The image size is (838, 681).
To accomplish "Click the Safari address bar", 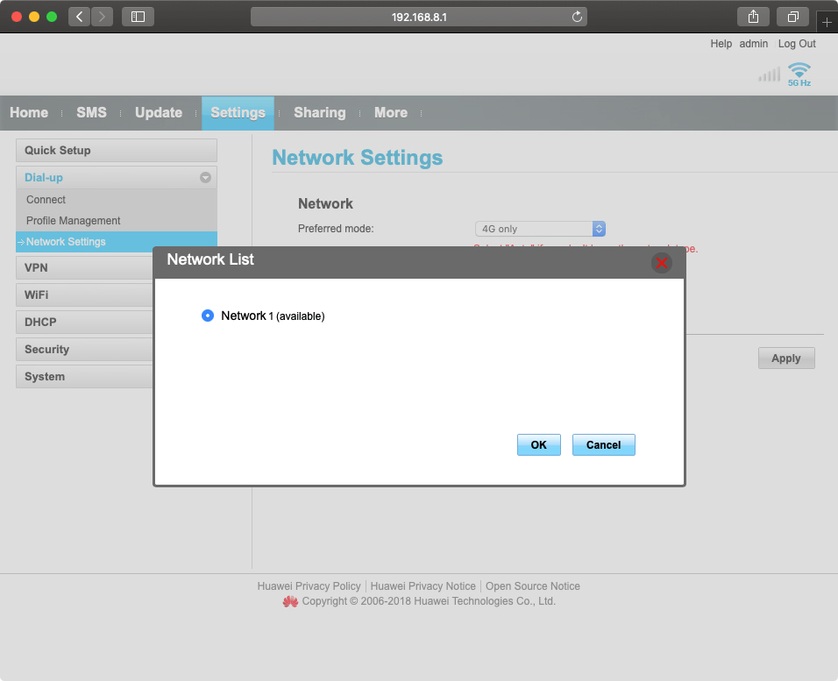I will point(418,17).
